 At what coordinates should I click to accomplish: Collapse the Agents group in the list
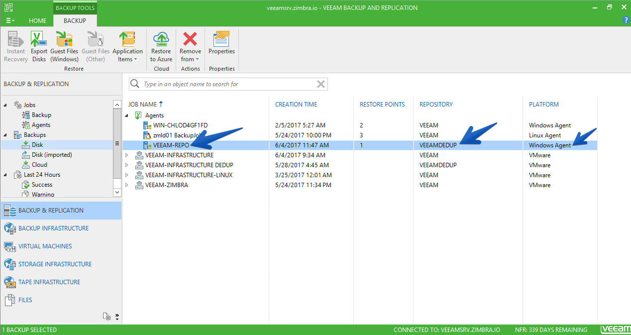126,115
